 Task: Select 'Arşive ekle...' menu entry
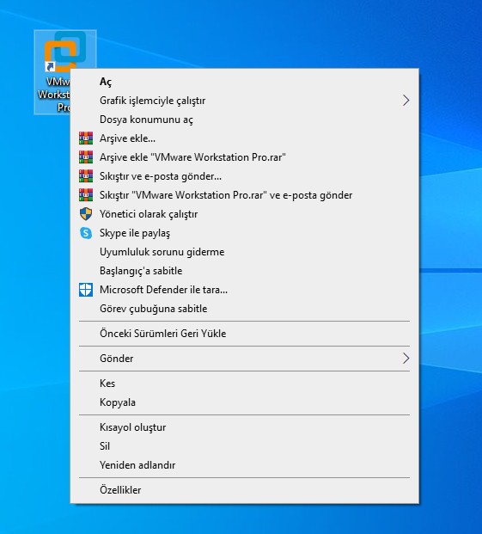click(x=244, y=138)
